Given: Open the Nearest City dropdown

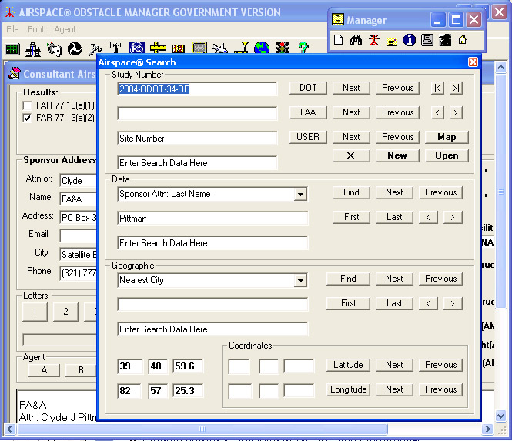Looking at the screenshot, I should (300, 281).
